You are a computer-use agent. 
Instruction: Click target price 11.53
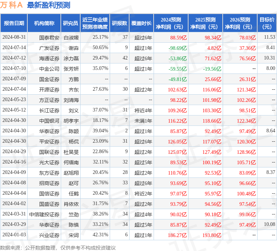[269, 37]
